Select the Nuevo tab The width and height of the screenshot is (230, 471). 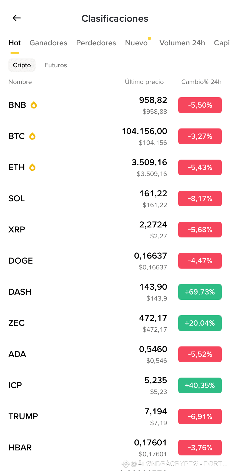[136, 43]
